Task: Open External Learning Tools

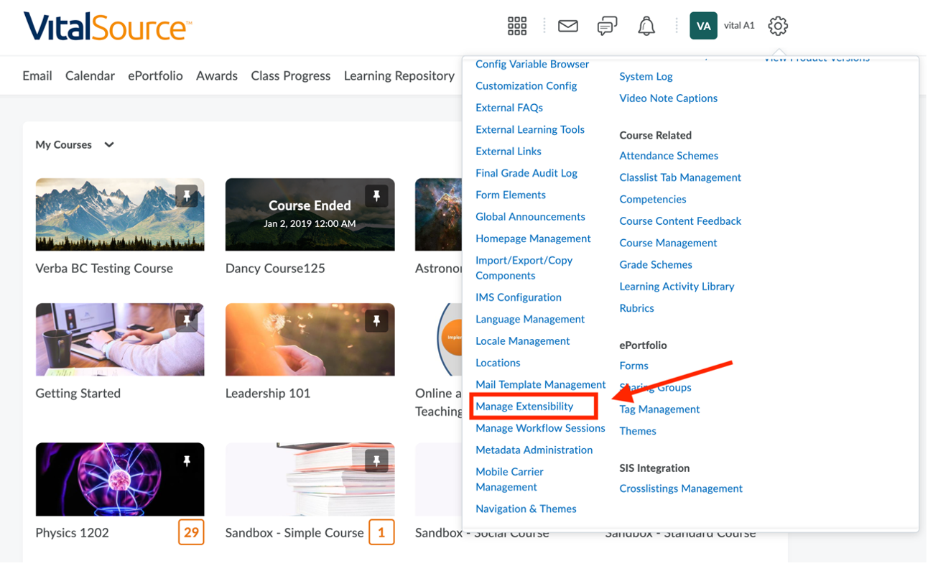Action: (x=530, y=129)
